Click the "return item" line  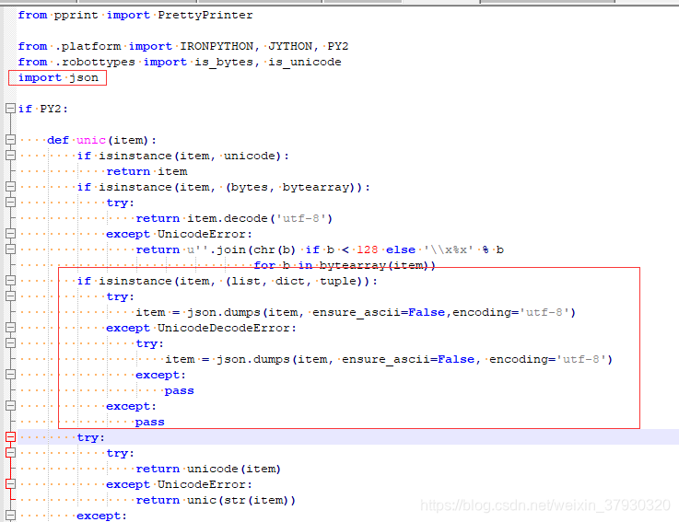click(x=146, y=171)
